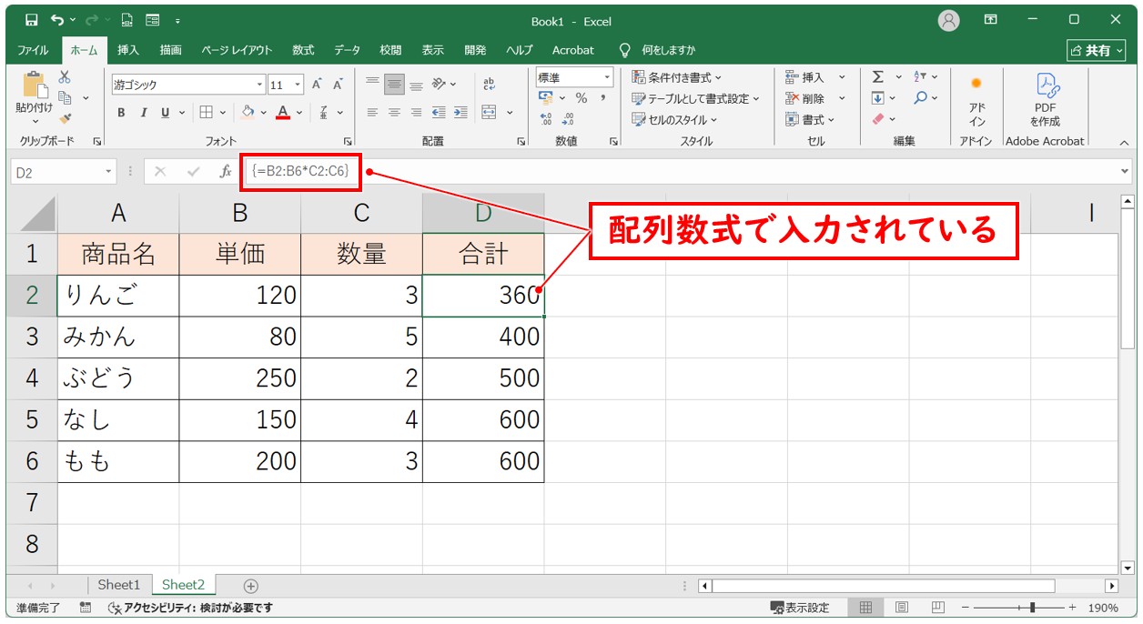
Task: Switch to the Sheet1 worksheet tab
Action: pyautogui.click(x=119, y=585)
